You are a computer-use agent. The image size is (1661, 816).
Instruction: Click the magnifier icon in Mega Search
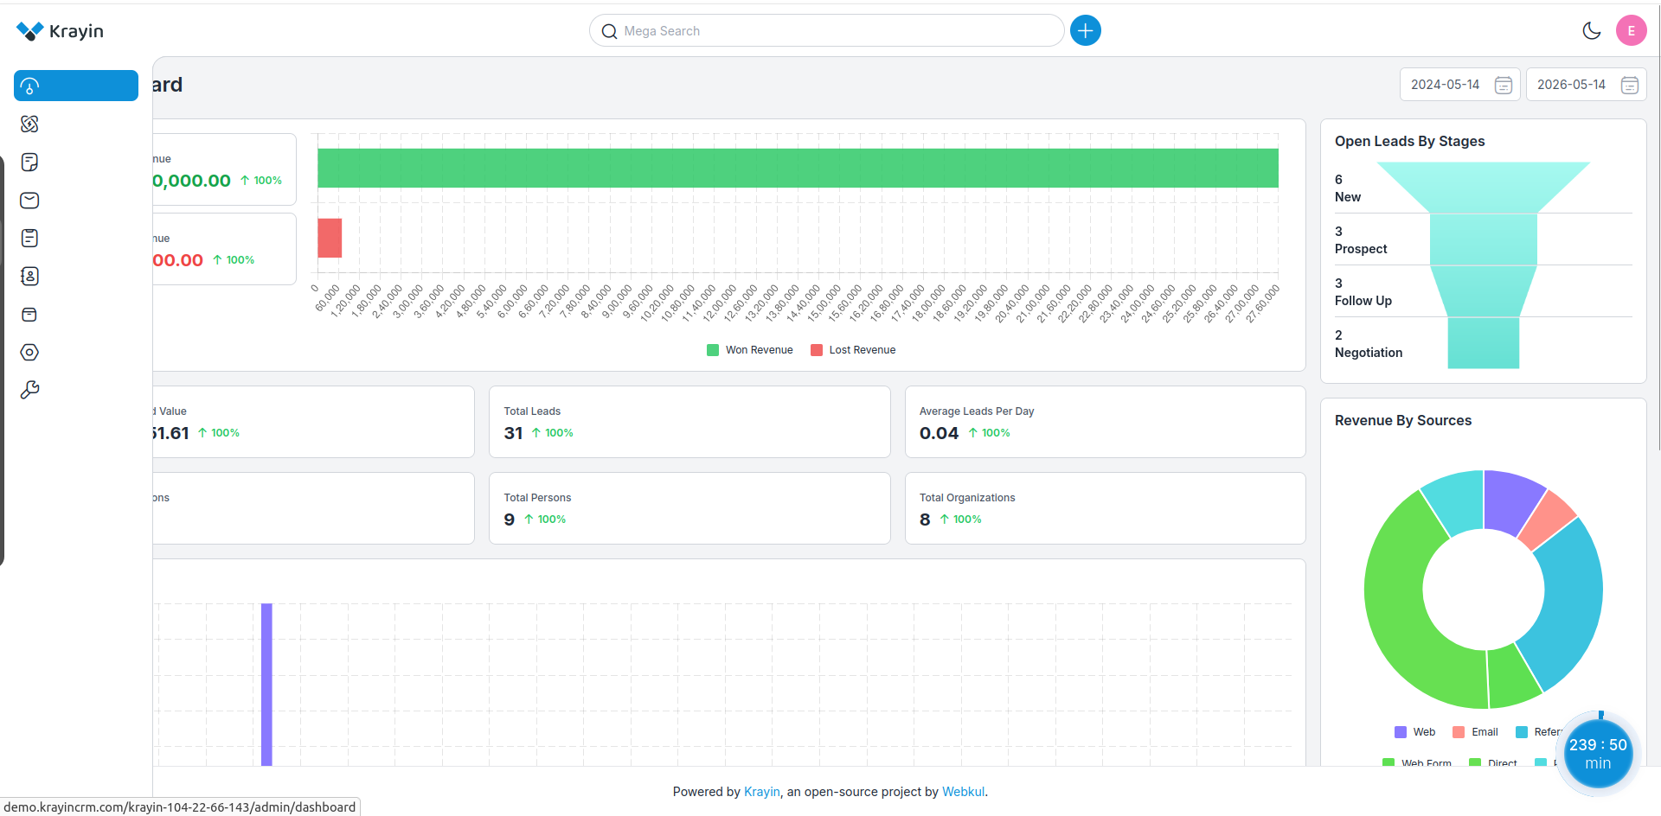coord(609,31)
